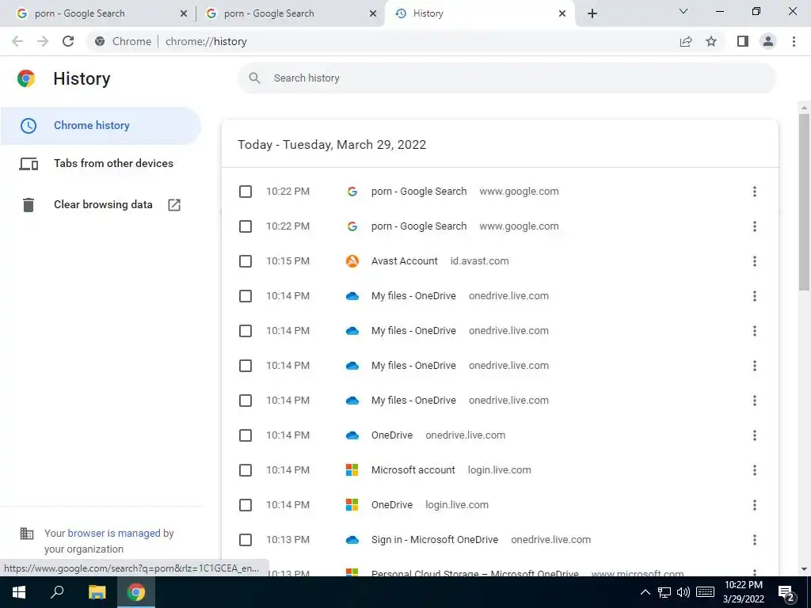Open the profile avatar icon
The width and height of the screenshot is (811, 608).
pos(768,41)
